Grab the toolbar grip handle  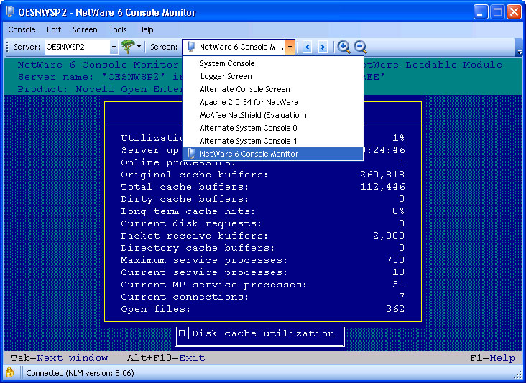point(7,47)
